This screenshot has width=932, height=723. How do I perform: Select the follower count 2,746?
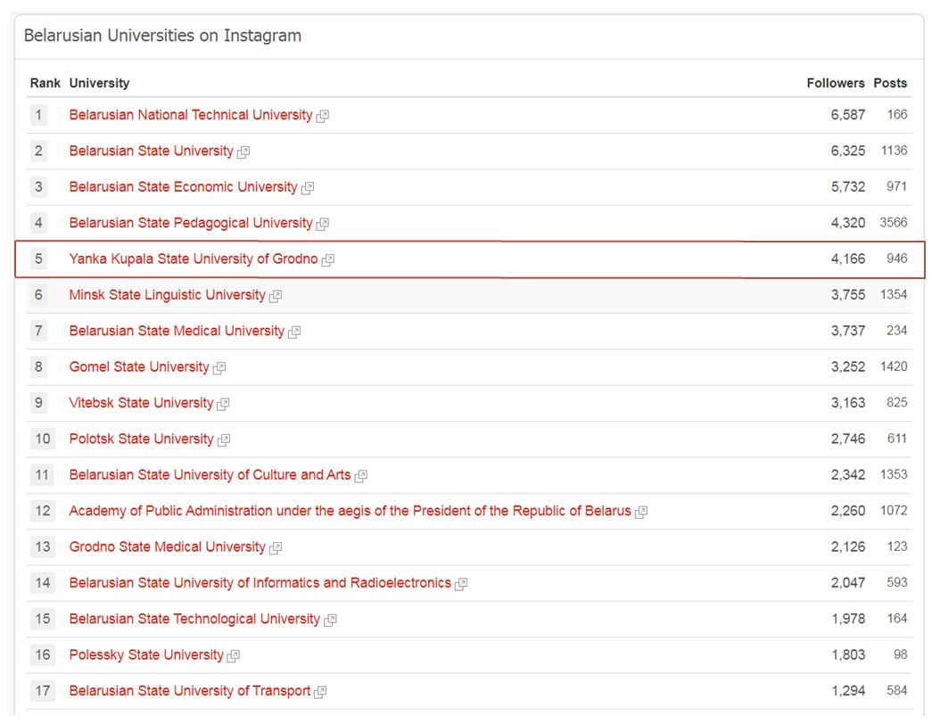click(847, 439)
